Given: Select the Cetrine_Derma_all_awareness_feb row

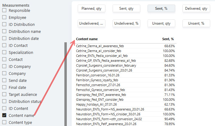Looking at the screenshot, I should click(126, 46).
